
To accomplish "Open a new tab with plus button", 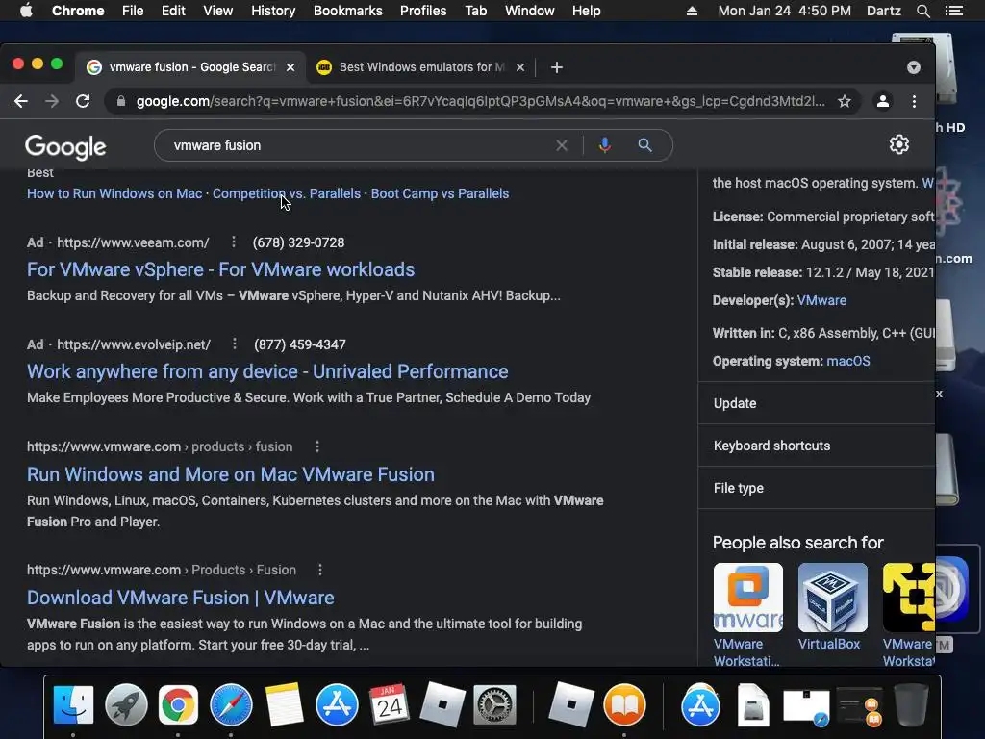I will point(557,67).
